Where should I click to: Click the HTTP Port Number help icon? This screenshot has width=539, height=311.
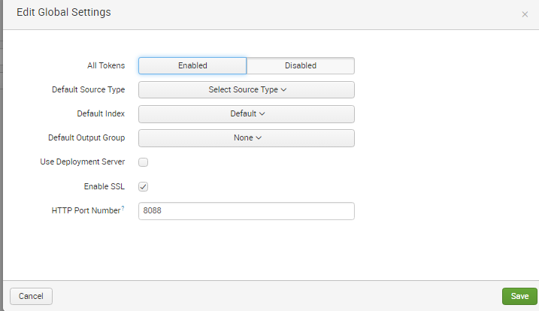[x=123, y=208]
